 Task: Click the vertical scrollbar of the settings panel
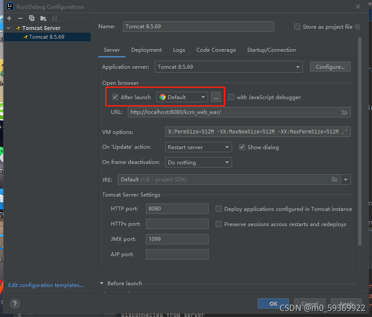(x=360, y=141)
